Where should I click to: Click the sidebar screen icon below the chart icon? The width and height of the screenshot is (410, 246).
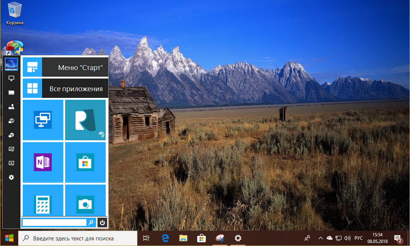coord(11,163)
